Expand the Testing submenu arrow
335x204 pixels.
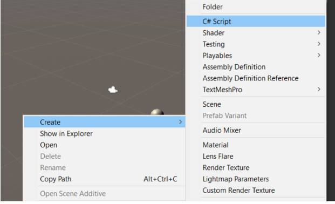point(319,44)
